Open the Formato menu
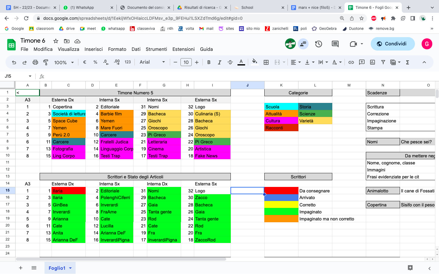This screenshot has width=439, height=274. tap(117, 49)
